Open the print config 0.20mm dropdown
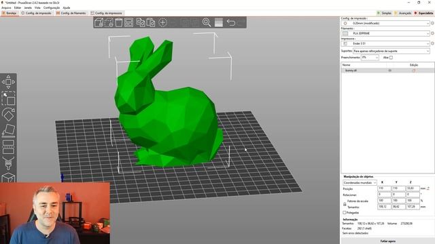Screen dimensions: 435x244 pos(385,23)
